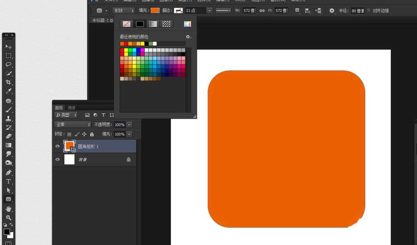Image resolution: width=417 pixels, height=245 pixels.
Task: Click the No Color fill option
Action: tap(126, 24)
